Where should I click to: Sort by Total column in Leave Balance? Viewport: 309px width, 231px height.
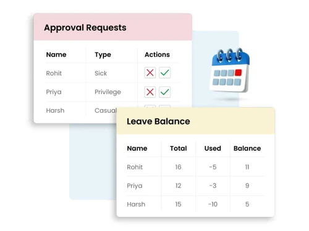[x=179, y=148]
